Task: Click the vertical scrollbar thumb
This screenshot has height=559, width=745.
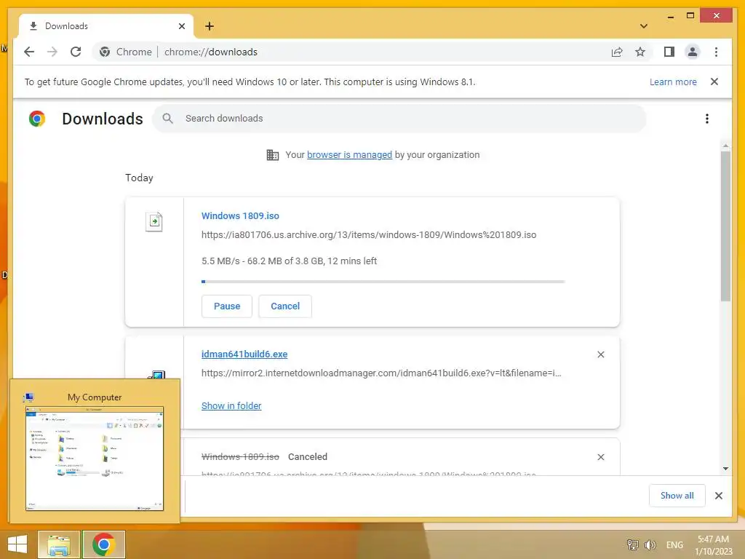Action: pyautogui.click(x=725, y=226)
